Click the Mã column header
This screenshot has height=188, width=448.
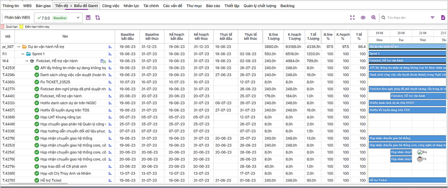(7, 36)
